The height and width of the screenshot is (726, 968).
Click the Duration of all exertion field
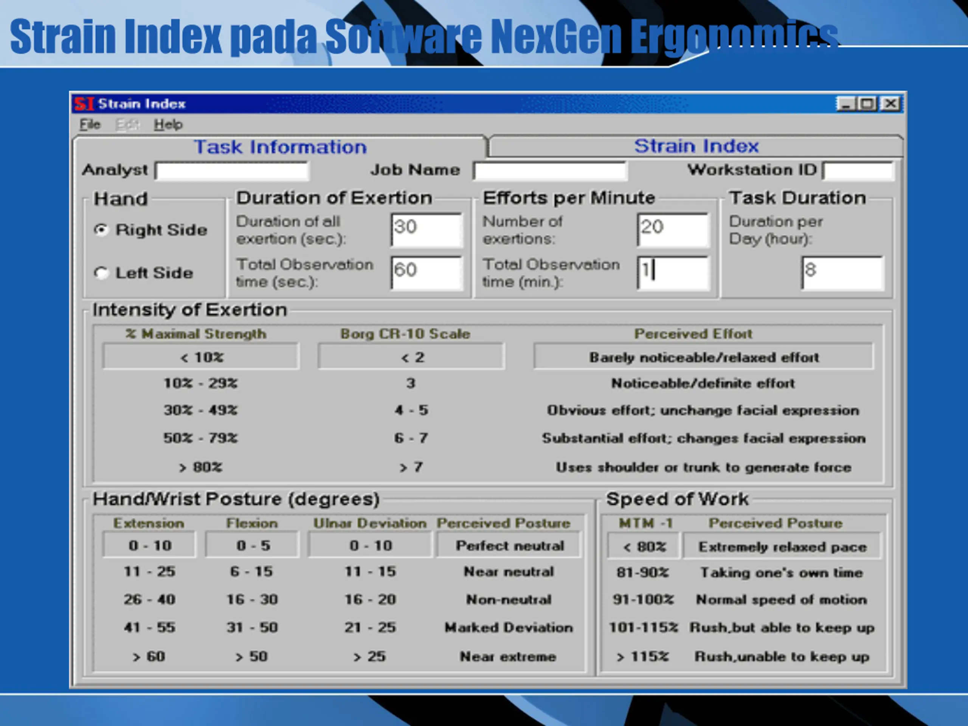point(427,230)
